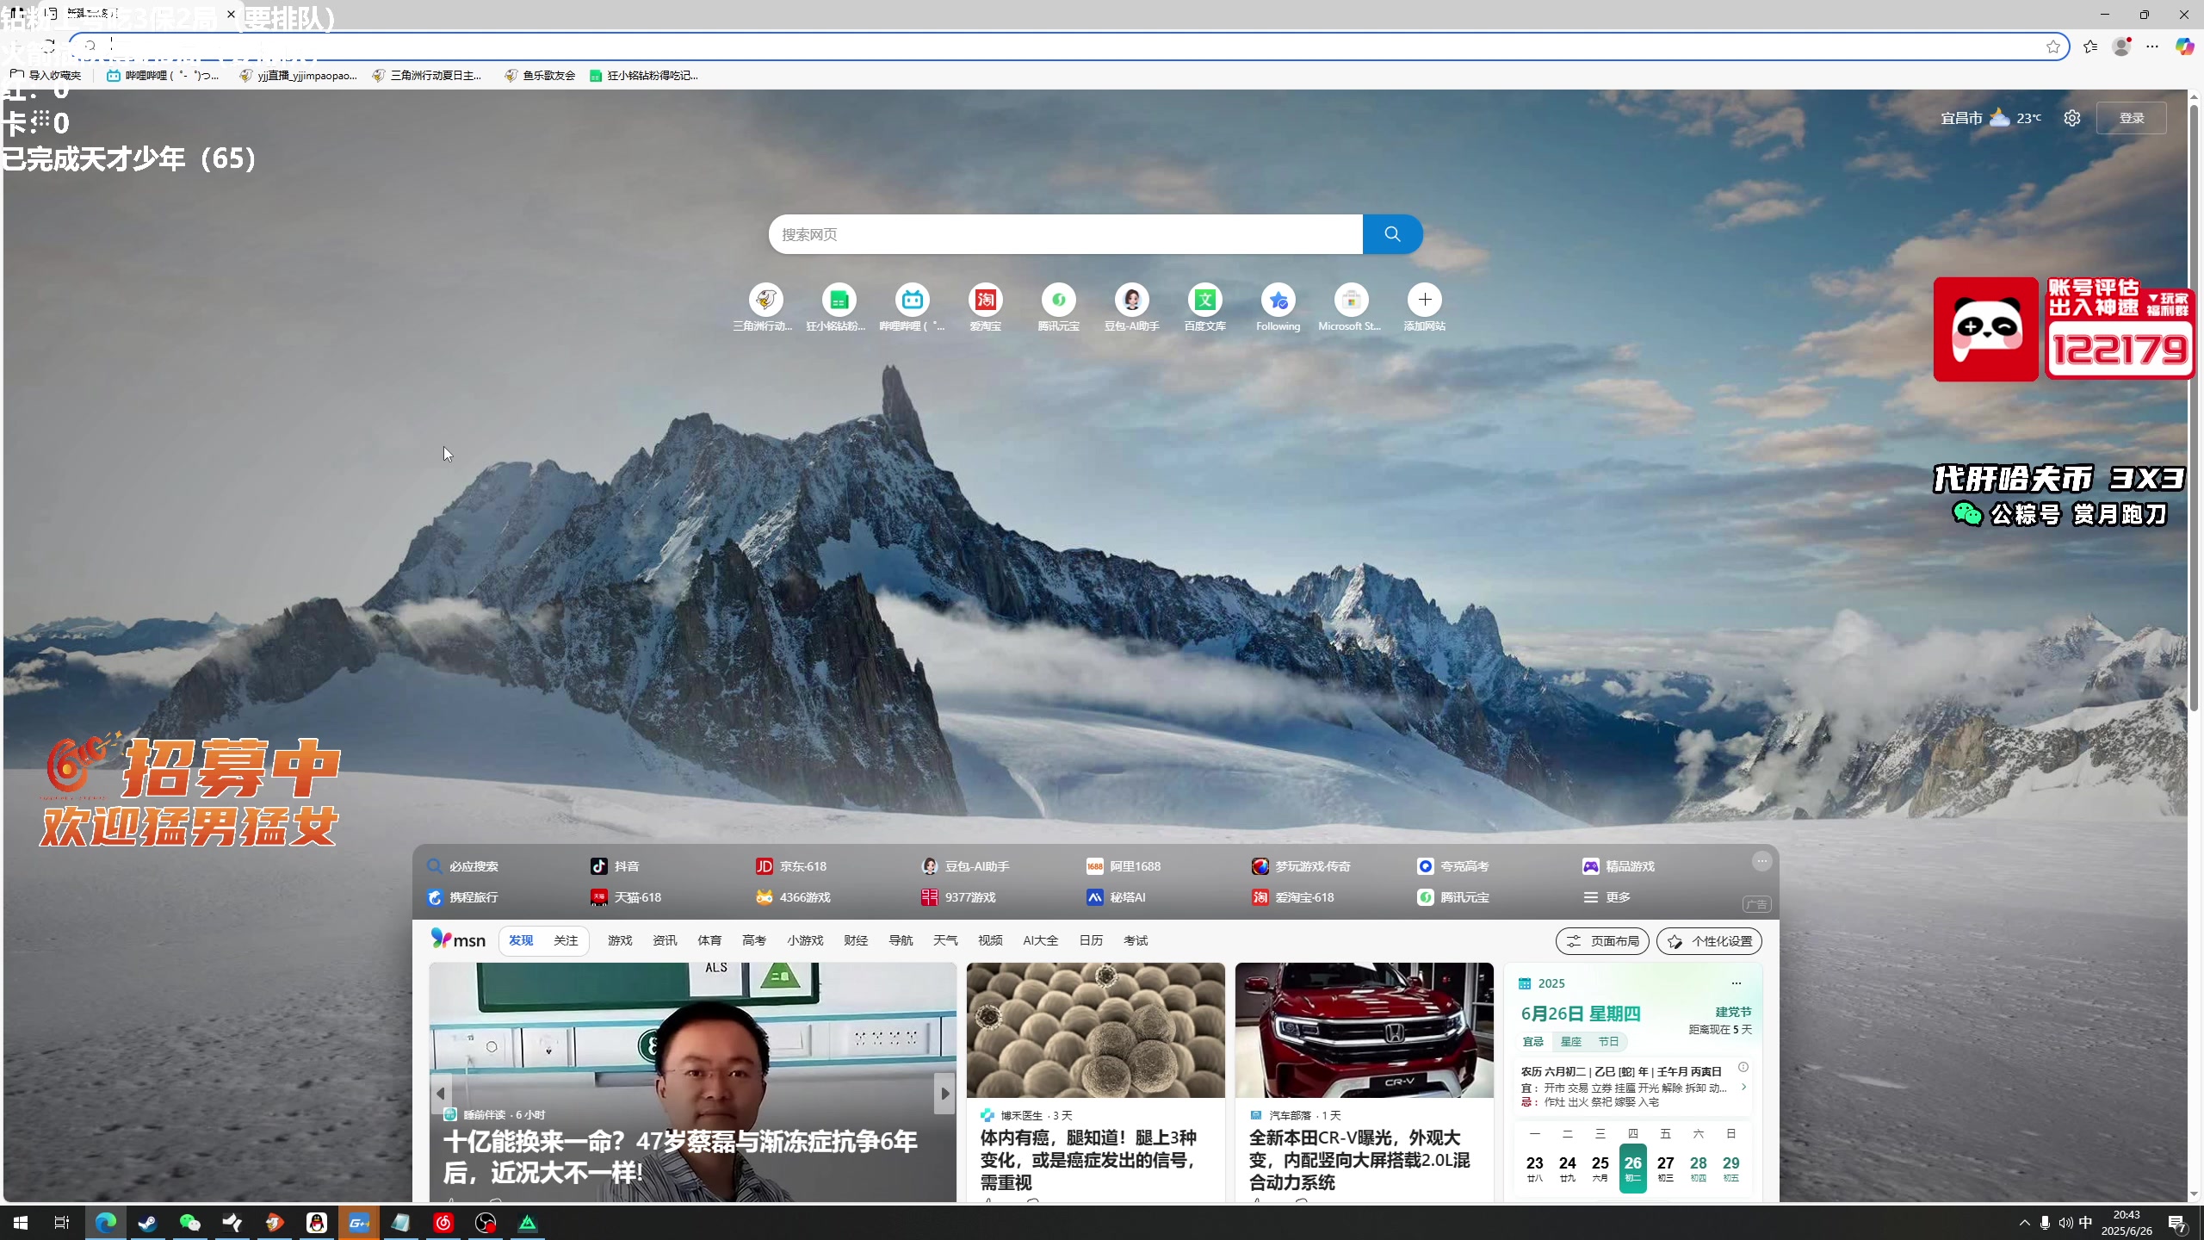Open the 体内有癌 news thumbnail
The height and width of the screenshot is (1240, 2204).
point(1095,1030)
